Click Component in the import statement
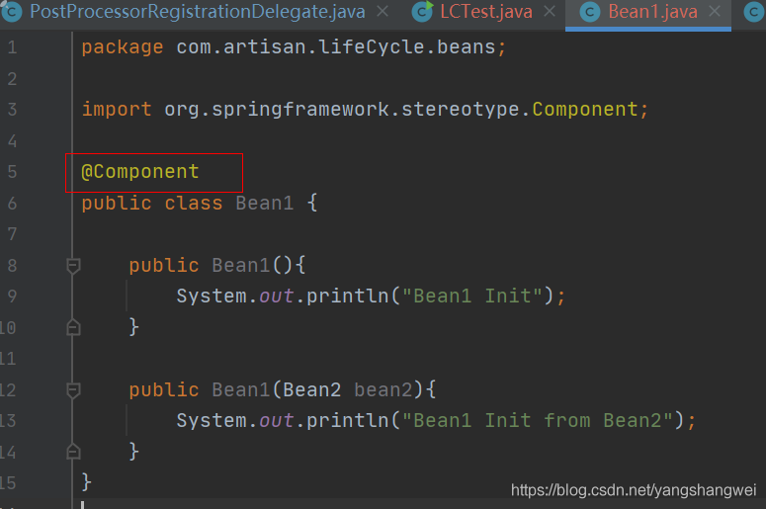 pos(584,109)
